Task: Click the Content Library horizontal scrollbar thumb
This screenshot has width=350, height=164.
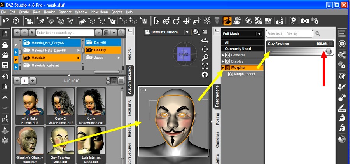Action: click(x=107, y=72)
